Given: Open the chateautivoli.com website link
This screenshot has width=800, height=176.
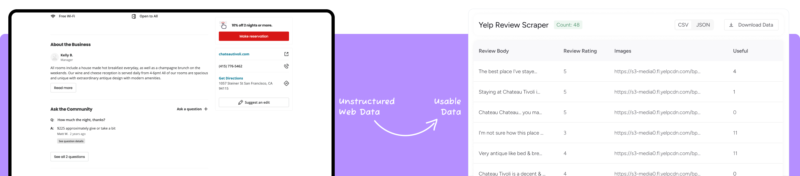Looking at the screenshot, I should tap(234, 54).
